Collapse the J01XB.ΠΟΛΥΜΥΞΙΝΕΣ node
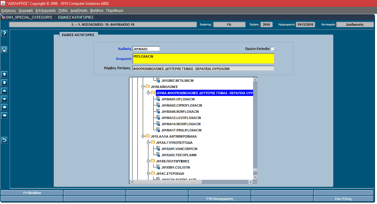Viewport: 377px width, 204px height. pos(148,161)
